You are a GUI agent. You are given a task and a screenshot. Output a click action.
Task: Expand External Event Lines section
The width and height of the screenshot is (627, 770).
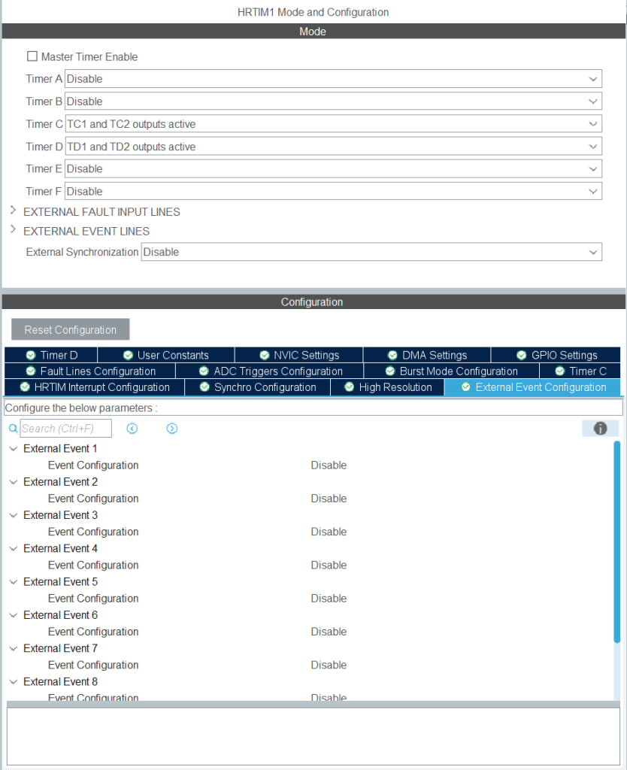[13, 231]
